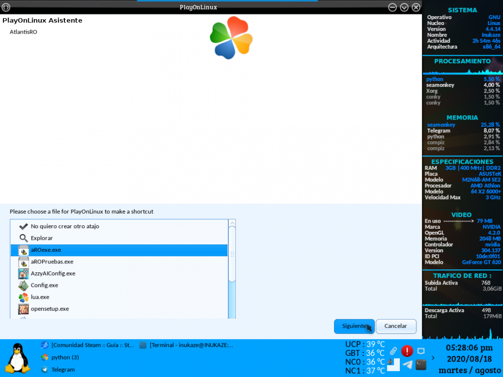This screenshot has width=503, height=377.
Task: Switch to Comunidad Steam taskbar window
Action: click(88, 345)
